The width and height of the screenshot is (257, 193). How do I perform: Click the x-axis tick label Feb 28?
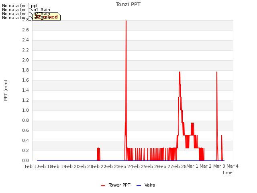point(179,166)
